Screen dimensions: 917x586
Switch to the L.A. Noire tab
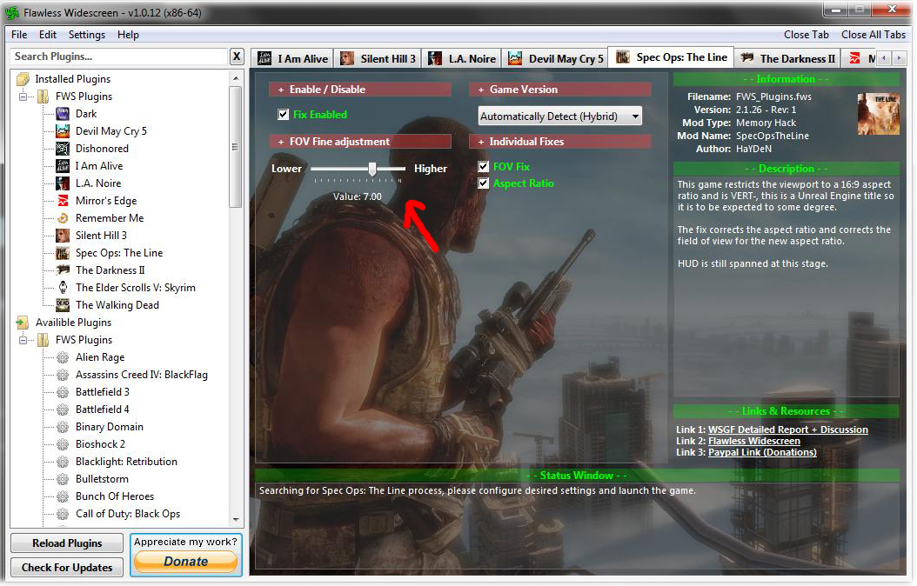pyautogui.click(x=462, y=58)
